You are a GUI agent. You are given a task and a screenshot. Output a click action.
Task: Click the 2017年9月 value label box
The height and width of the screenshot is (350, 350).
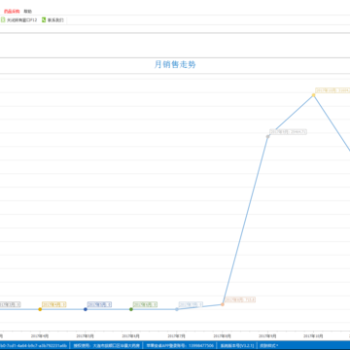288,132
